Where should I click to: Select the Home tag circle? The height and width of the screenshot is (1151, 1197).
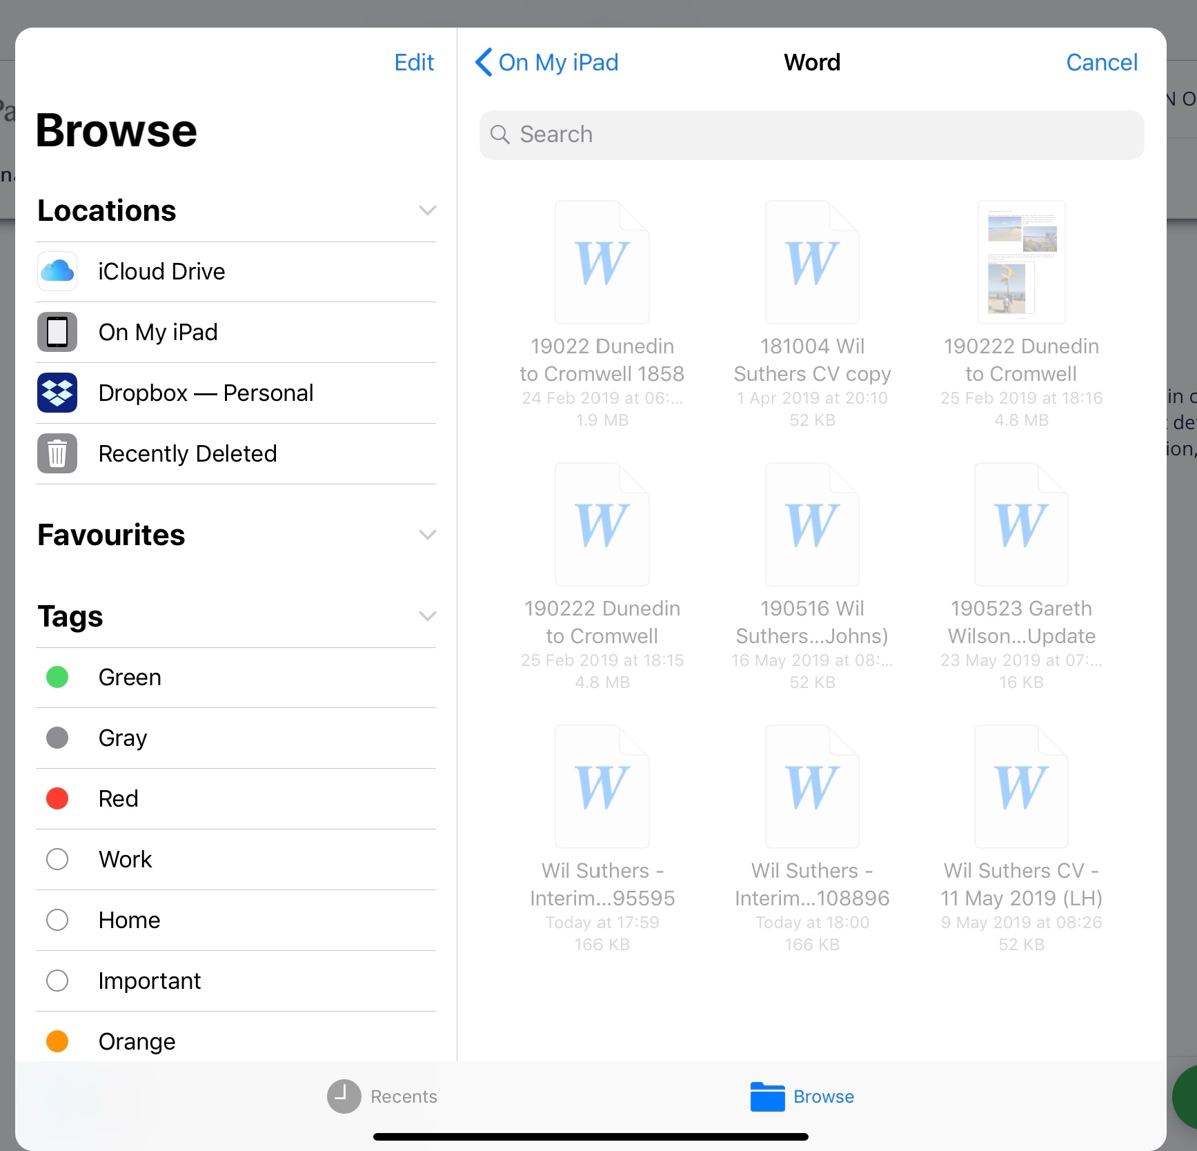click(57, 920)
